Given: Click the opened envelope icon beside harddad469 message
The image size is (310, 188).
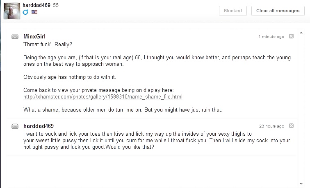Looking at the screenshot, I should click(x=15, y=126).
